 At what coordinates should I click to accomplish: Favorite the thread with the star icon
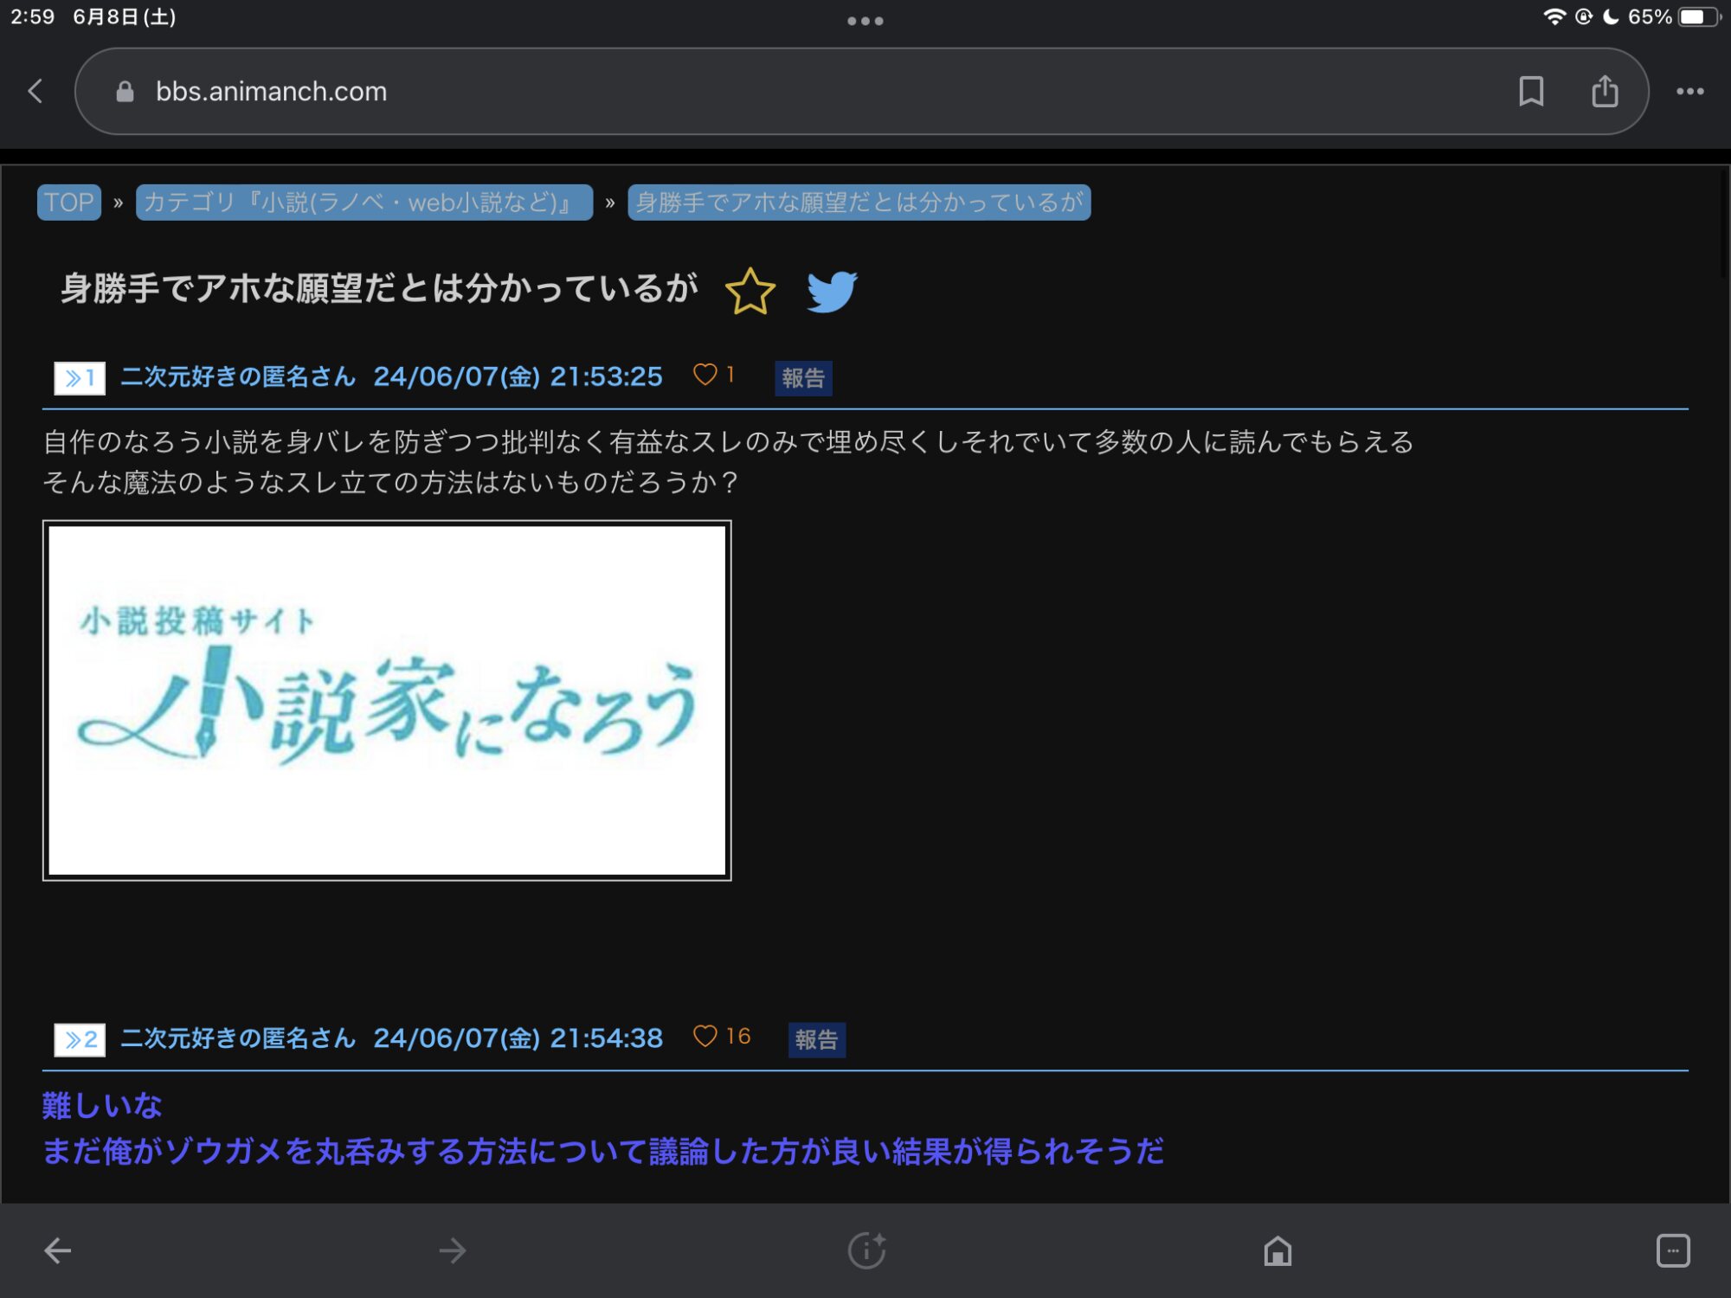[x=750, y=291]
